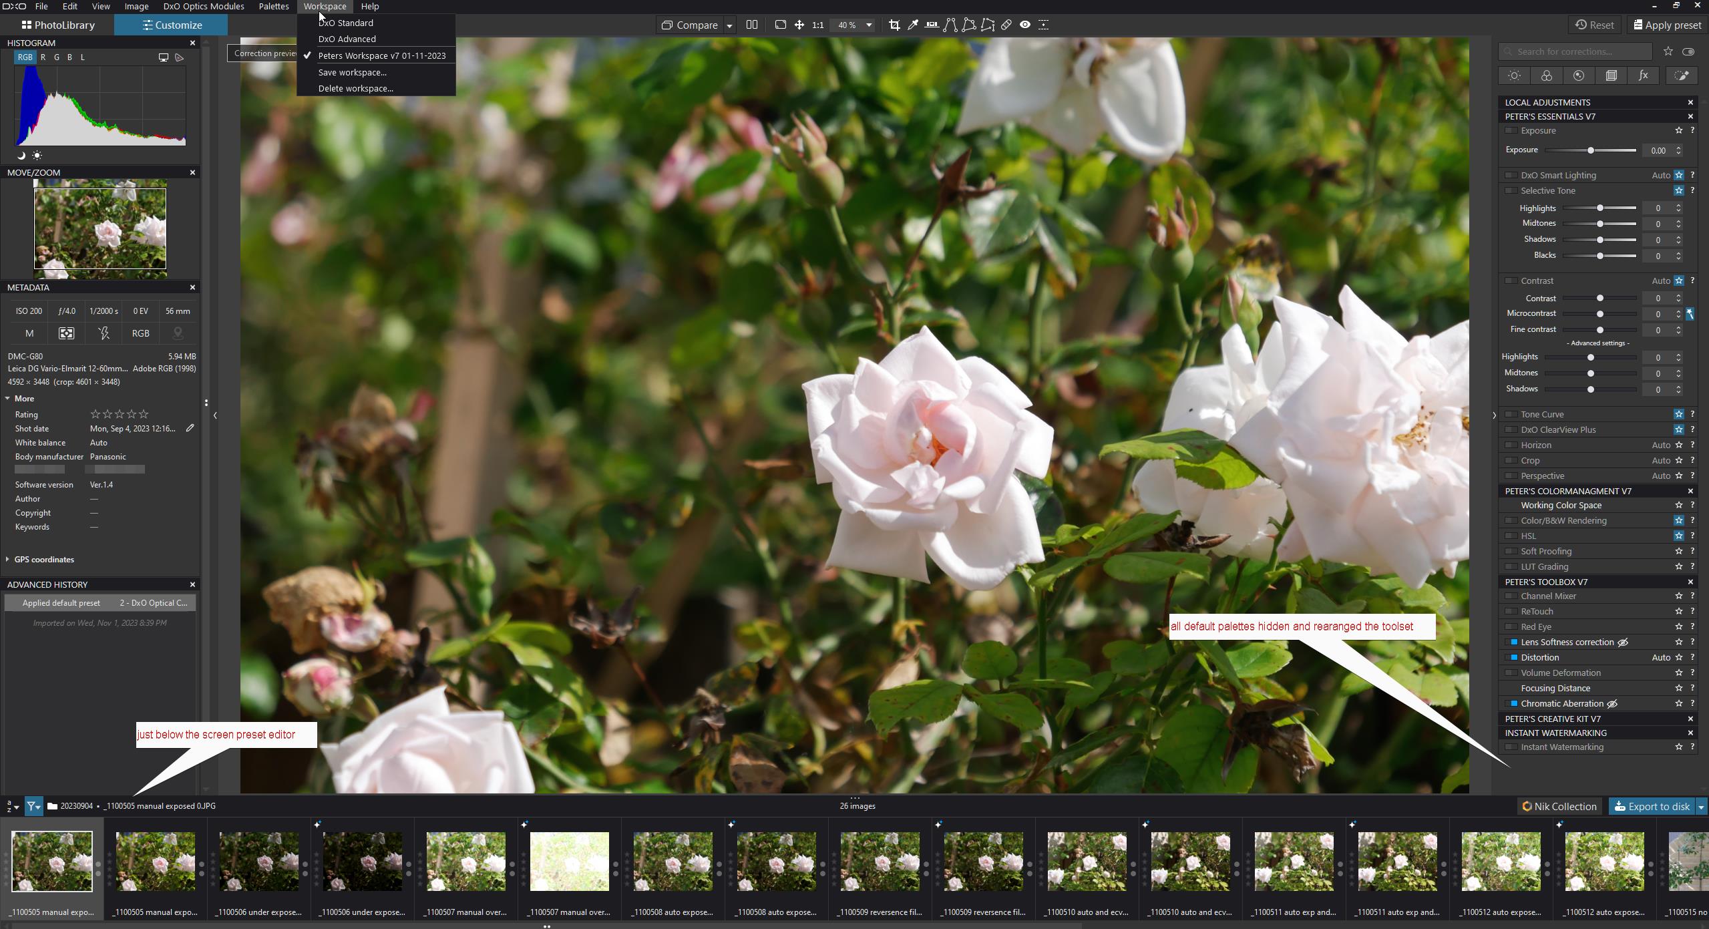Click Search for corrections field
The width and height of the screenshot is (1709, 929).
1576,51
